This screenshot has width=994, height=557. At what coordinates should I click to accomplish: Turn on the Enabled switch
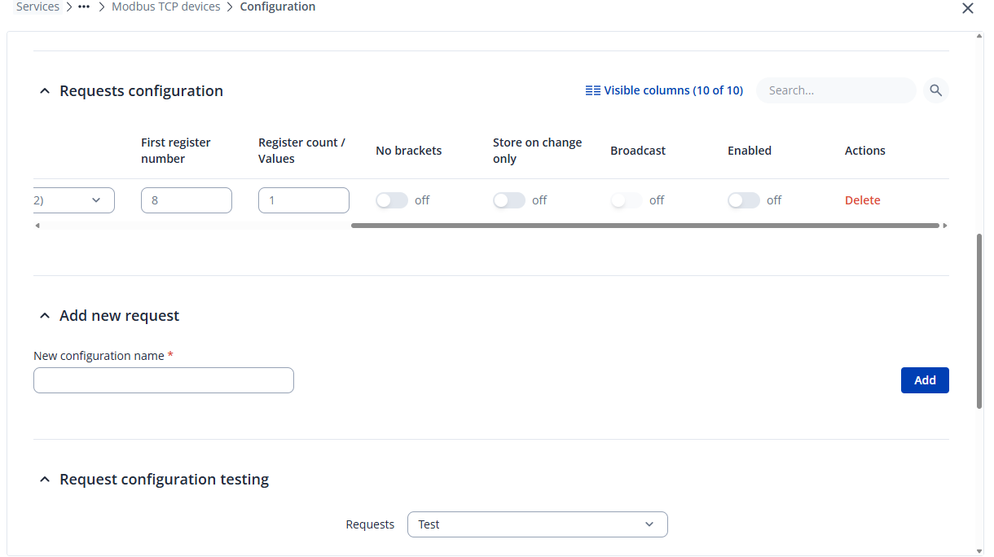744,200
